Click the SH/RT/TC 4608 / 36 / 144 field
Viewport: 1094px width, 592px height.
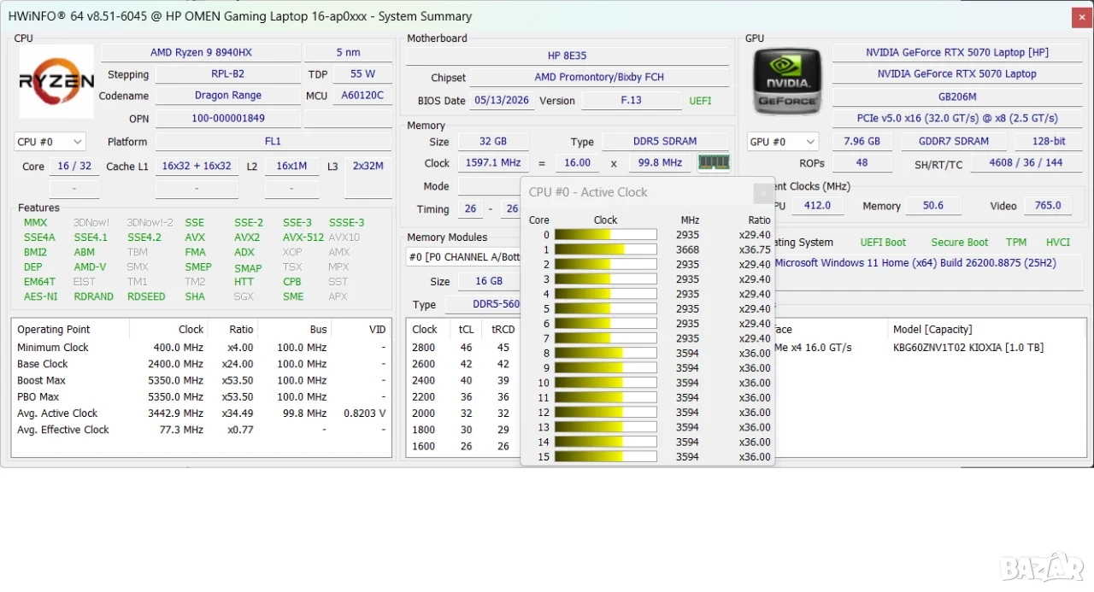[x=1026, y=163]
